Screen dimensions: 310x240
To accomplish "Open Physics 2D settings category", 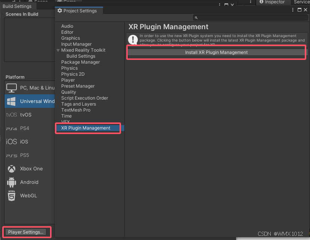I will tap(73, 74).
